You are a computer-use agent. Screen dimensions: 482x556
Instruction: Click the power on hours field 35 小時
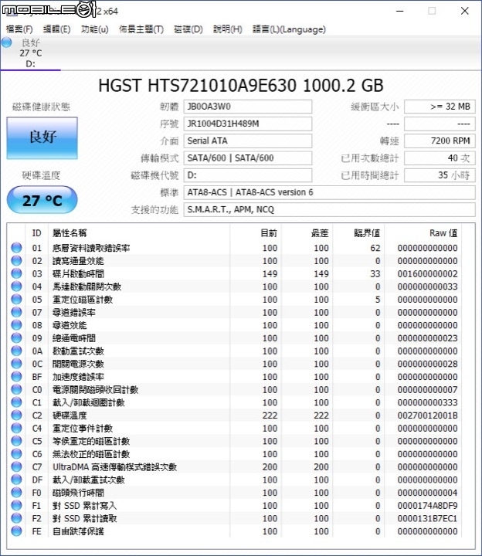(440, 175)
